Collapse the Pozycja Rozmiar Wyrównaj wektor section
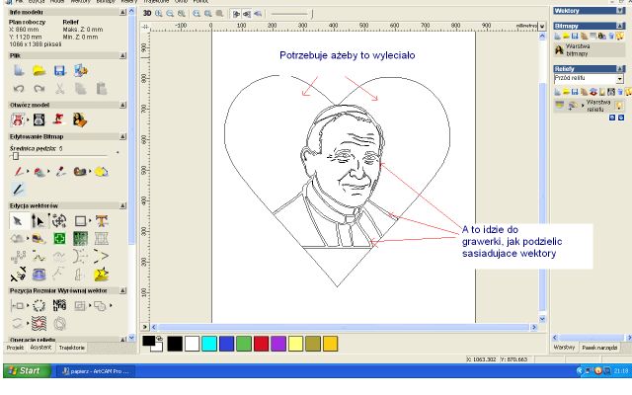 122,290
